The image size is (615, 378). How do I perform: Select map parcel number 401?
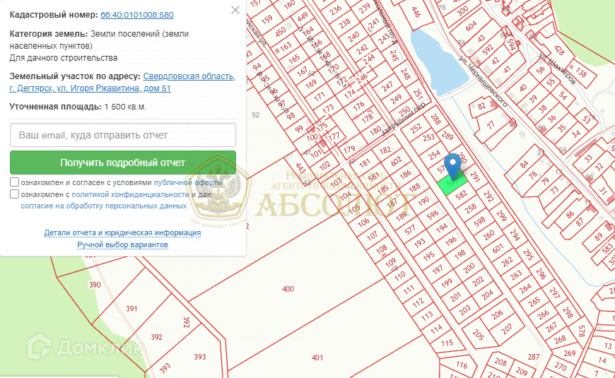click(317, 358)
